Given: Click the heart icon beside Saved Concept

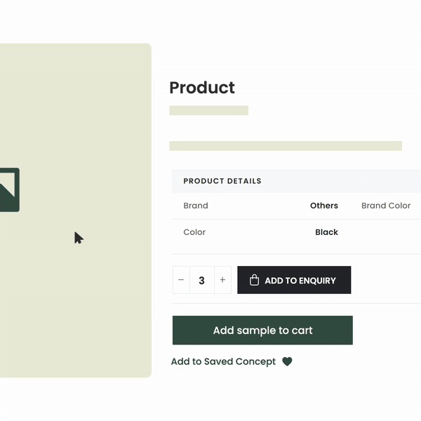Looking at the screenshot, I should click(287, 361).
